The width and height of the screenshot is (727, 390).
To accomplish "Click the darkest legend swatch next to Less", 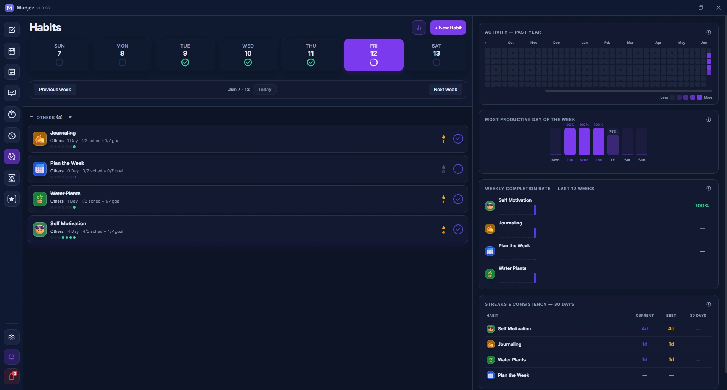I will click(x=672, y=97).
